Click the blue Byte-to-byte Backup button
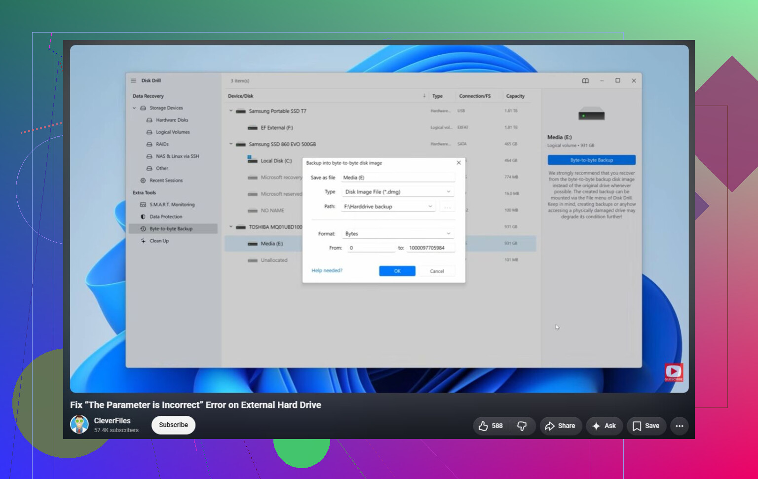The image size is (758, 479). [x=591, y=160]
